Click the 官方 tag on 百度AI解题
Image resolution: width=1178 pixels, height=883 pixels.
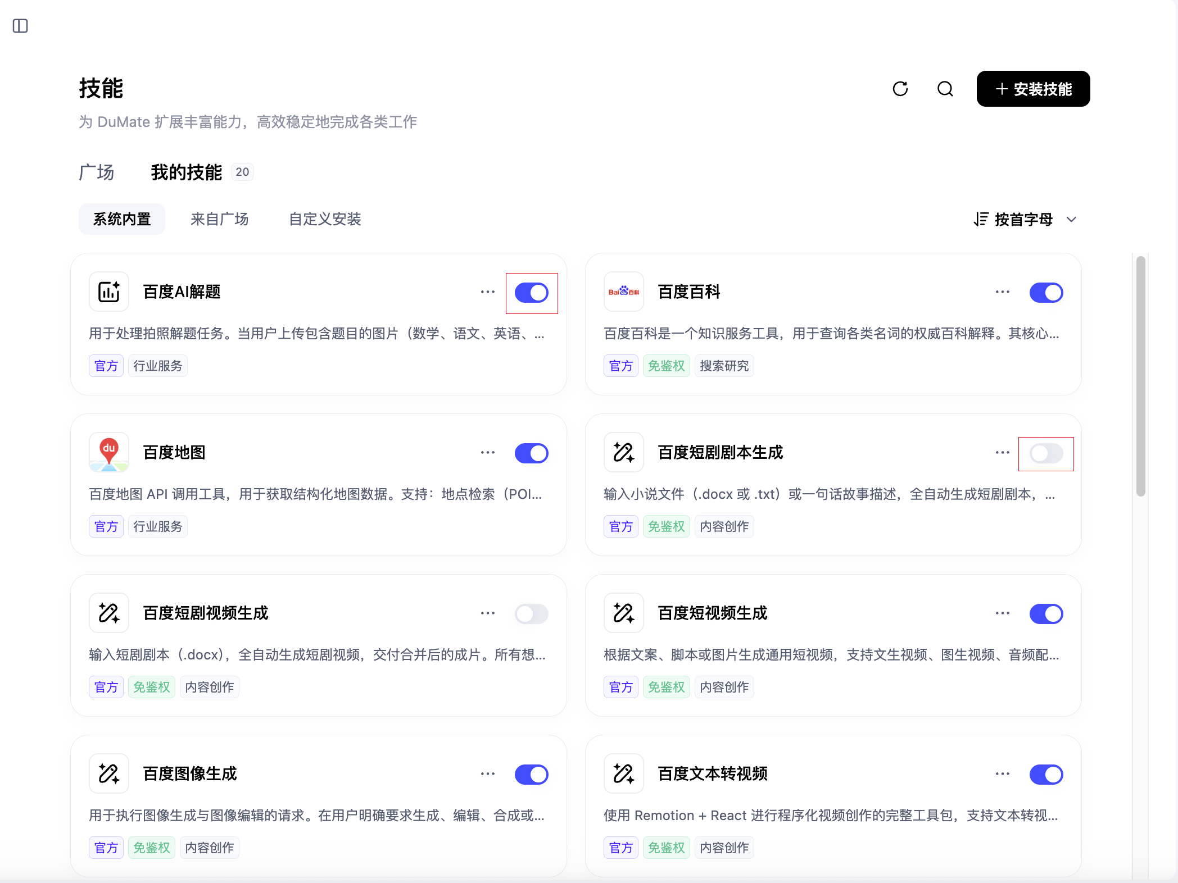point(106,366)
